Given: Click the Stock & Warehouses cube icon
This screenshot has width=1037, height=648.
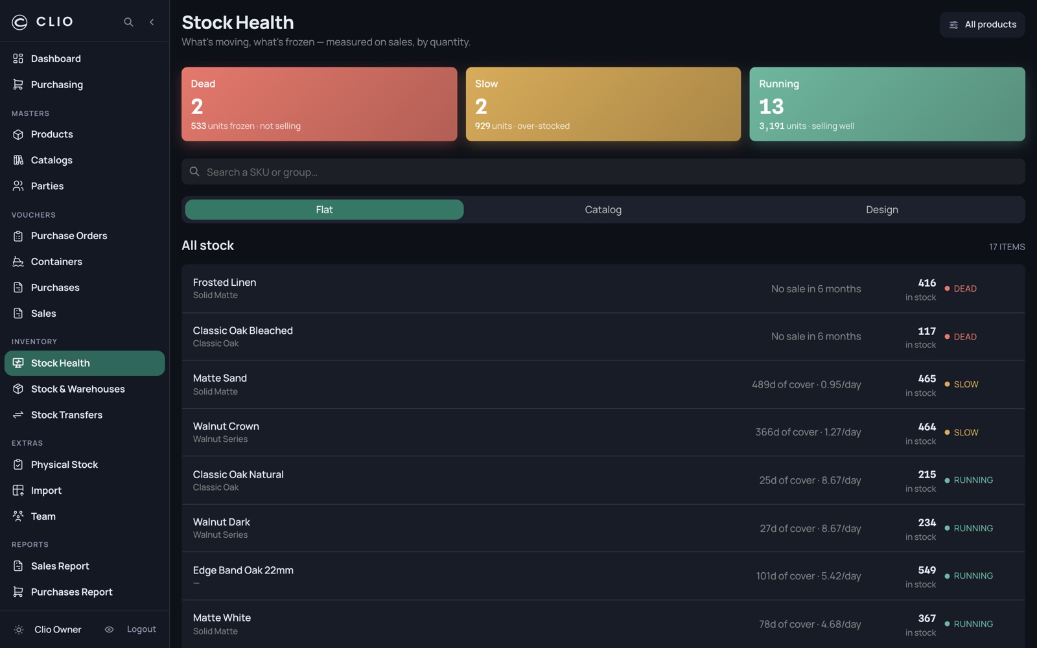Looking at the screenshot, I should click(18, 389).
